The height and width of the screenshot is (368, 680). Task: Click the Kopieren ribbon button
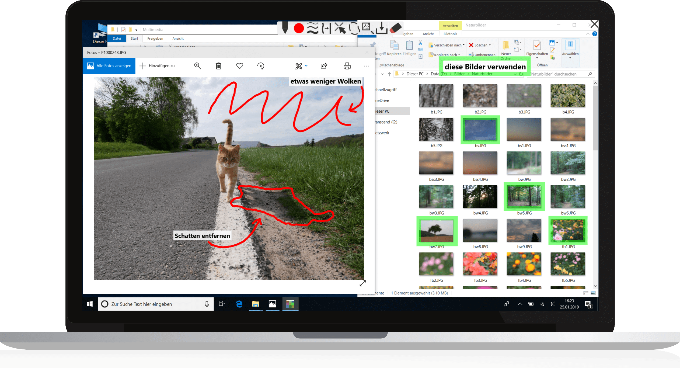coord(394,48)
